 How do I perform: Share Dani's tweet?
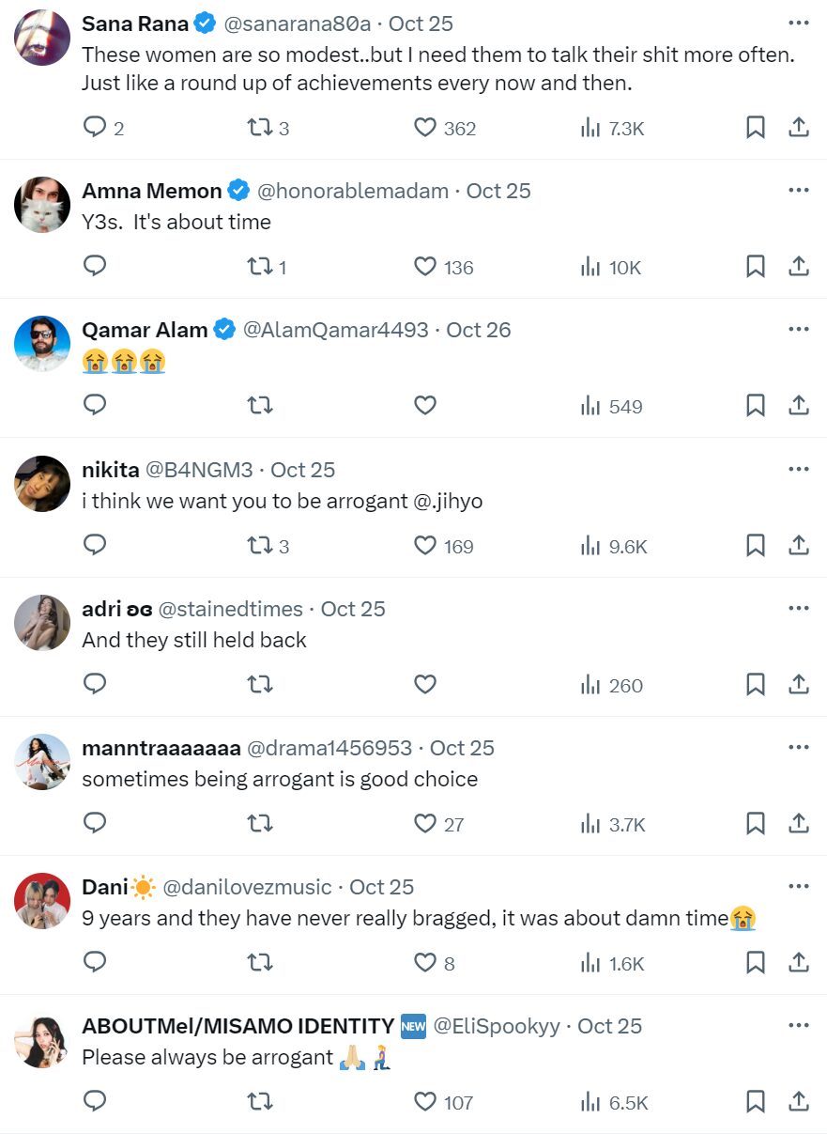(799, 963)
